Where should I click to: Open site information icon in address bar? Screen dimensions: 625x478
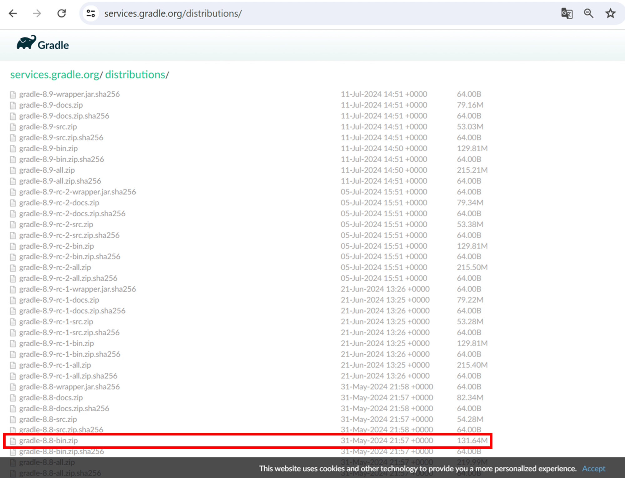91,13
